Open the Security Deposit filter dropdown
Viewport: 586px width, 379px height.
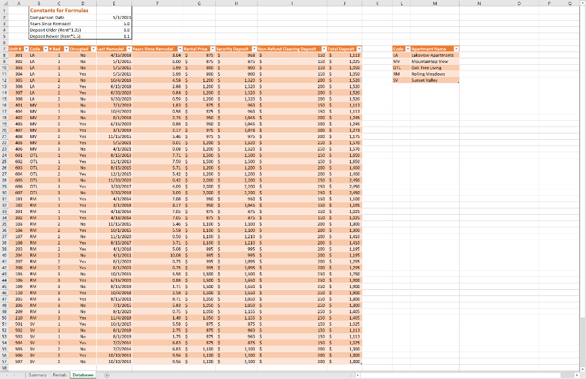254,49
